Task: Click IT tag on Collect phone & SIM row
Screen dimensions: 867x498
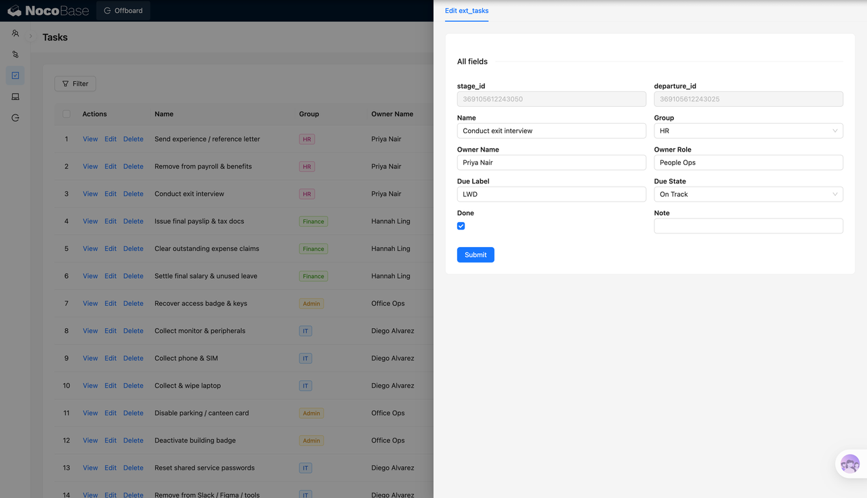Action: (305, 358)
